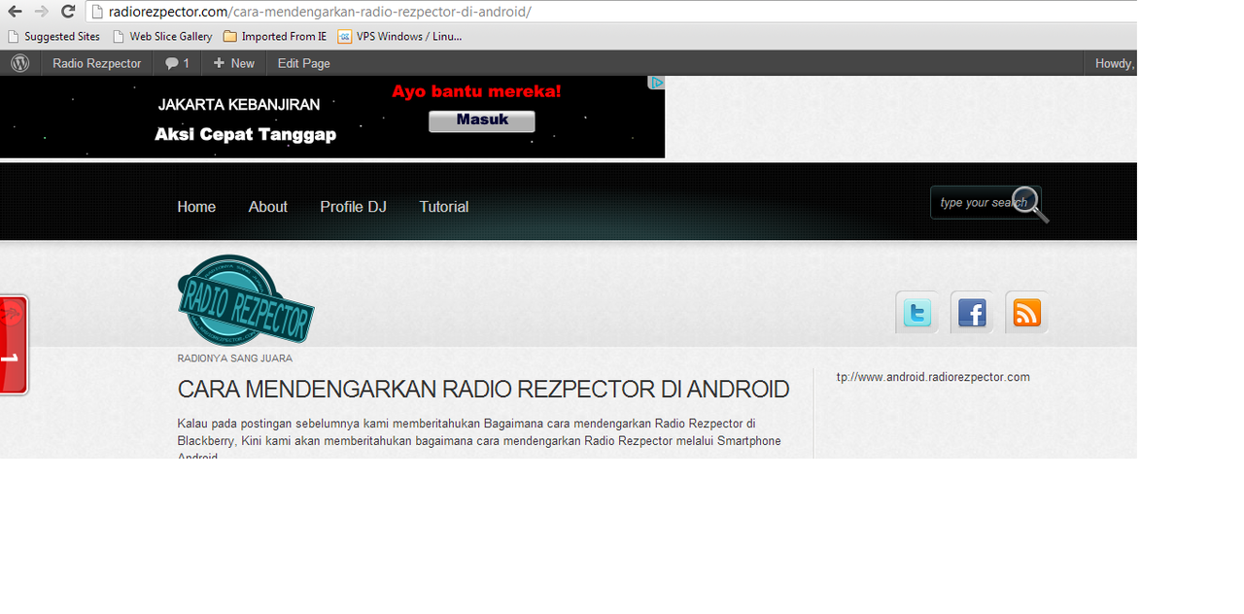
Task: Click the AdChoices icon on banner ad
Action: tap(657, 83)
